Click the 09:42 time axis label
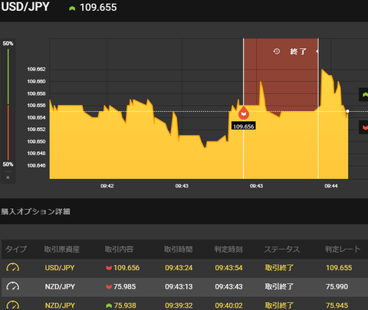 107,186
